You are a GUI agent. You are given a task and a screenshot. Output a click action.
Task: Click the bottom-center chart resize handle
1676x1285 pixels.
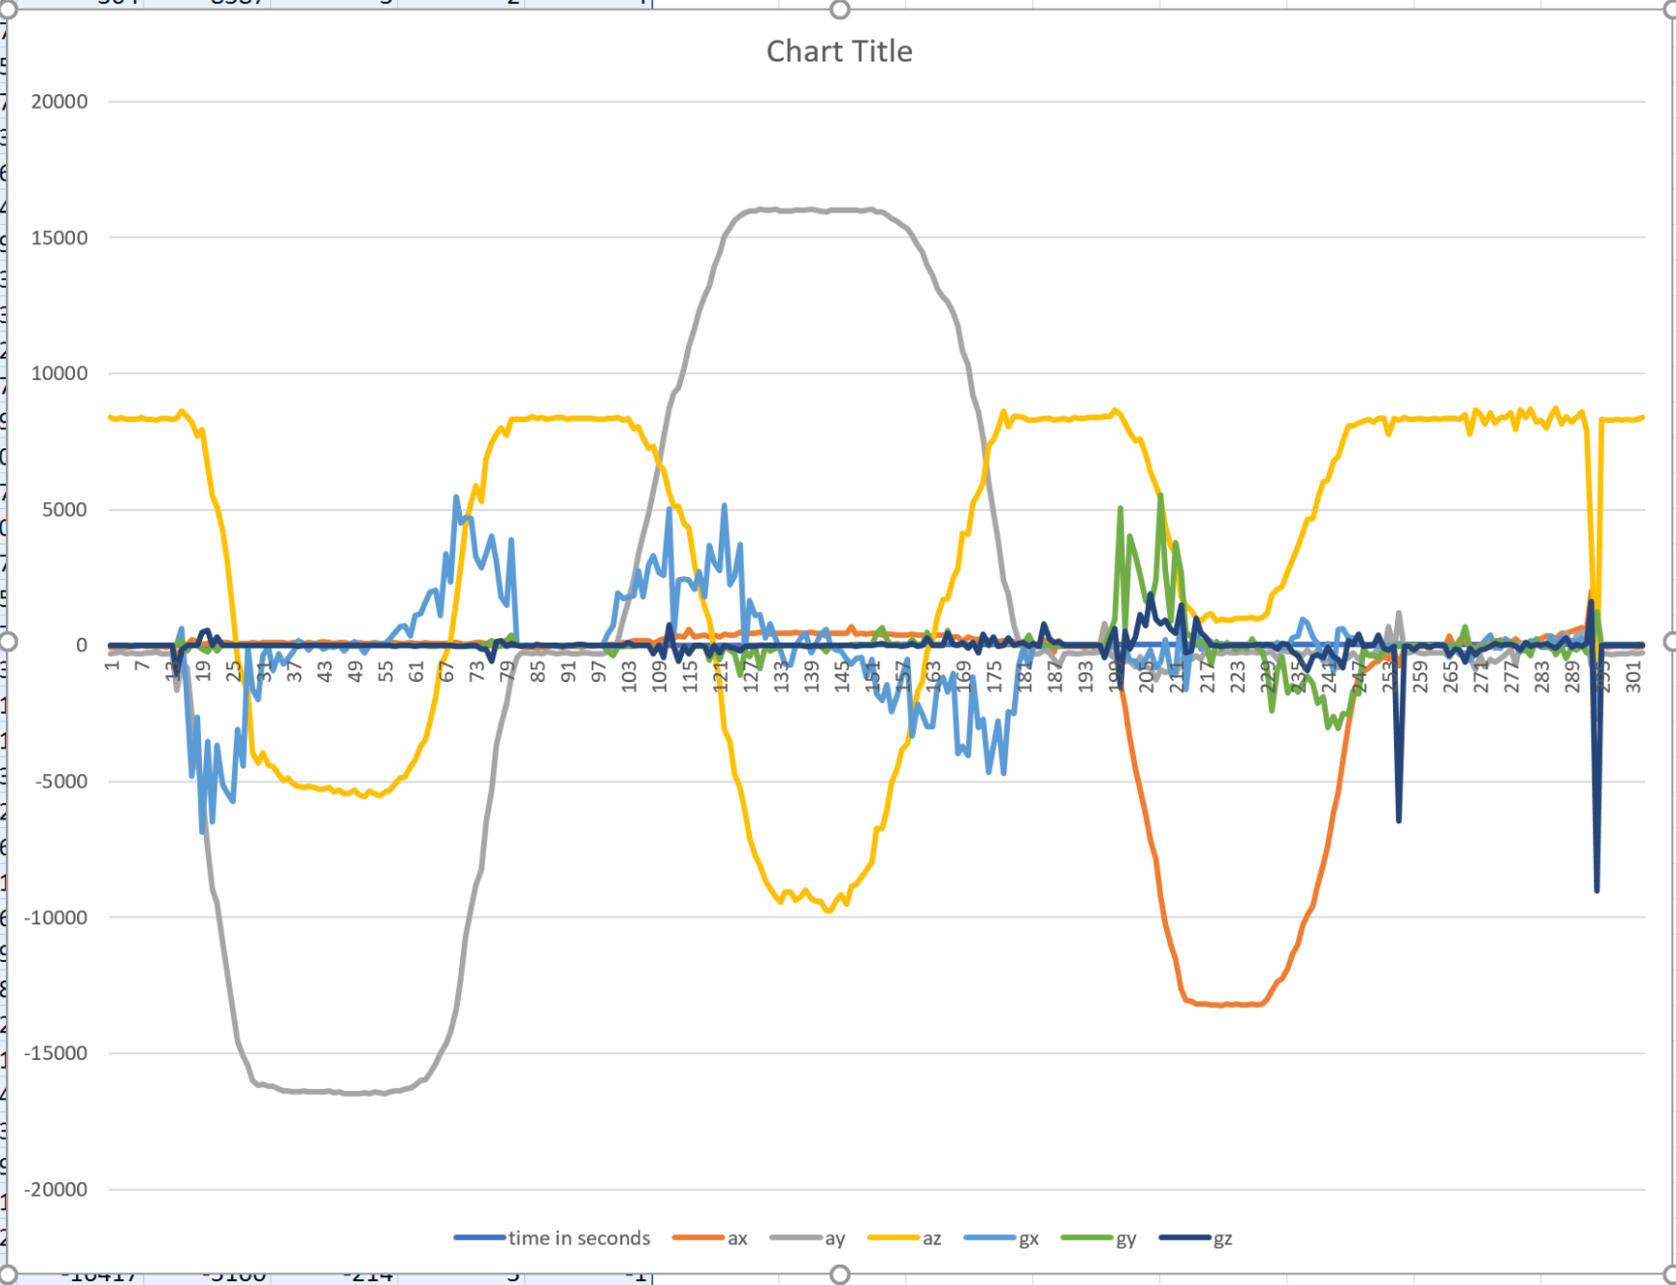840,1274
